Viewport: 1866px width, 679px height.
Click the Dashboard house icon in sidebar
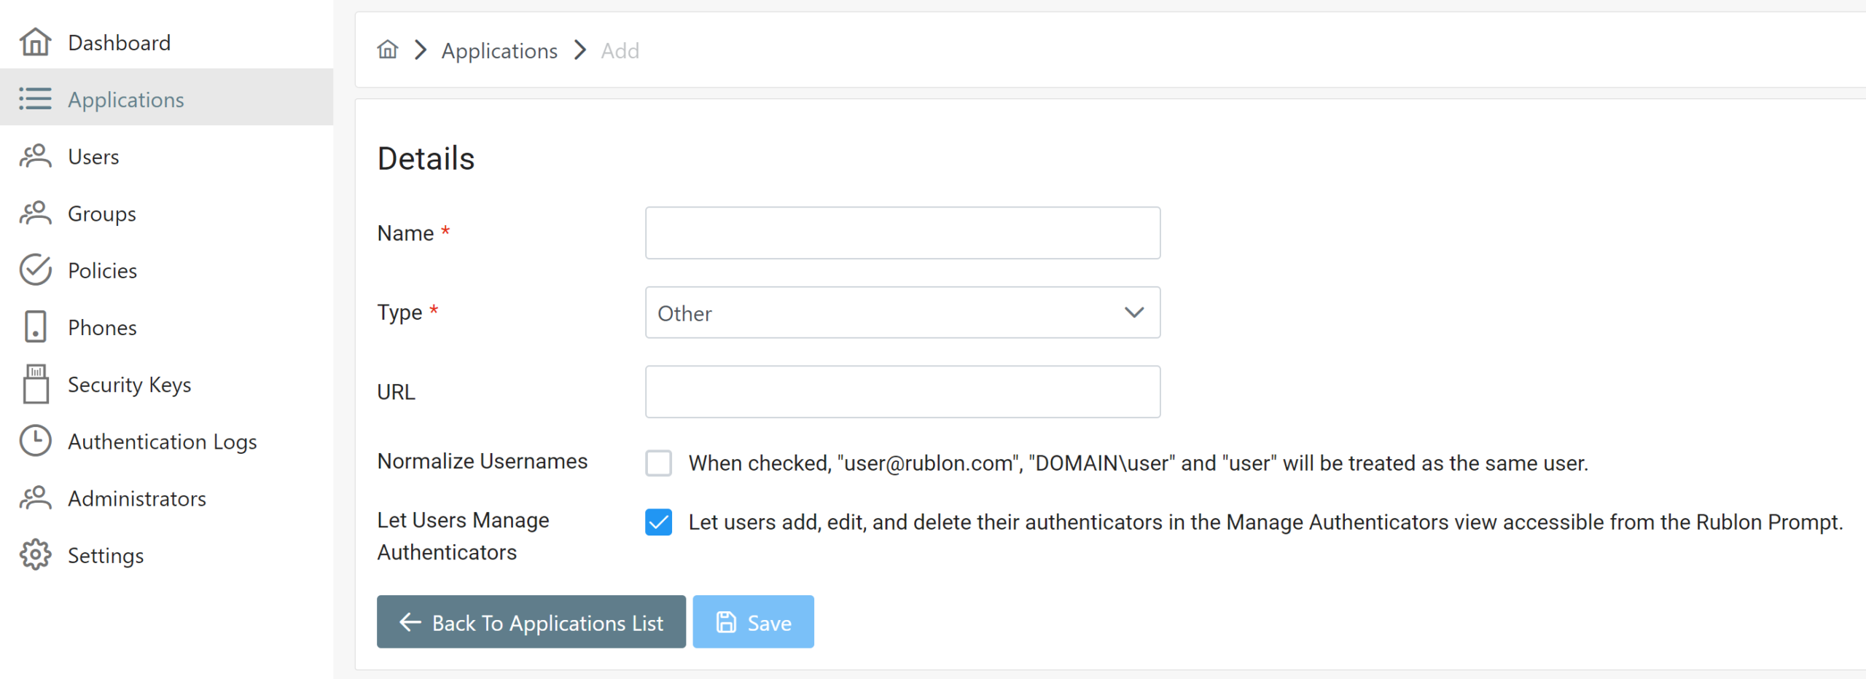tap(35, 42)
